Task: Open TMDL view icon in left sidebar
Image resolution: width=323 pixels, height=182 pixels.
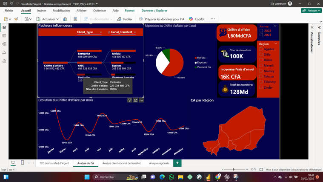Action: [4, 61]
